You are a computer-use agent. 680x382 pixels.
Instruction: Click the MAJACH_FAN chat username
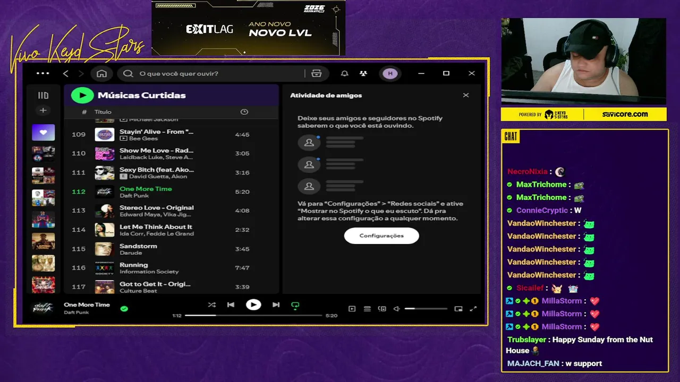533,363
